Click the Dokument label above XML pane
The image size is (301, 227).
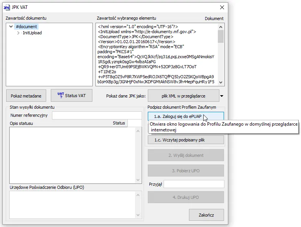[x=214, y=18]
